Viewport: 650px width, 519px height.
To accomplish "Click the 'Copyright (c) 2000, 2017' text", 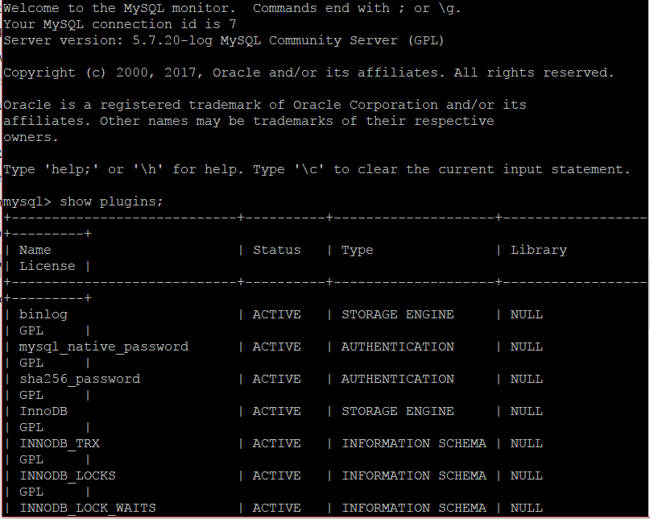I will coord(103,73).
